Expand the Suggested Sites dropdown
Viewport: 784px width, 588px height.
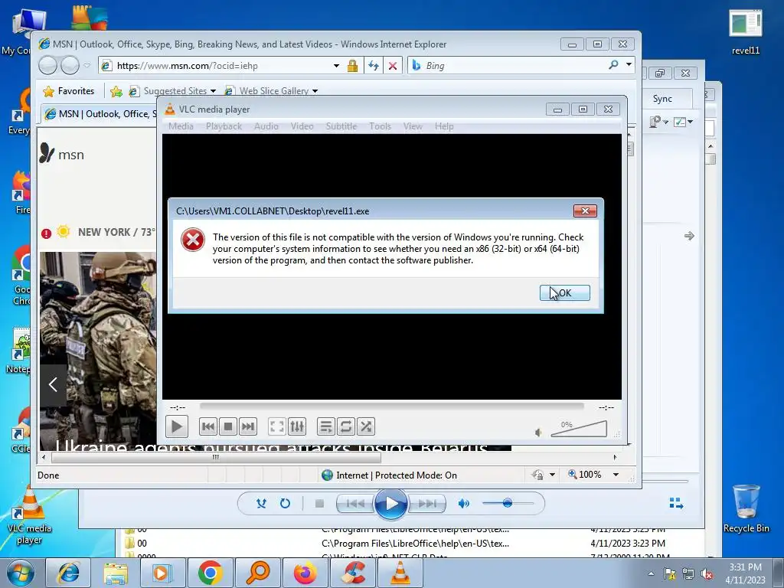tap(214, 91)
